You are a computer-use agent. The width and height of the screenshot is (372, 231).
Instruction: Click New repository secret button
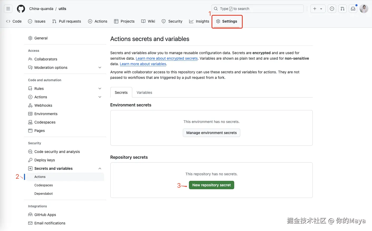point(211,185)
